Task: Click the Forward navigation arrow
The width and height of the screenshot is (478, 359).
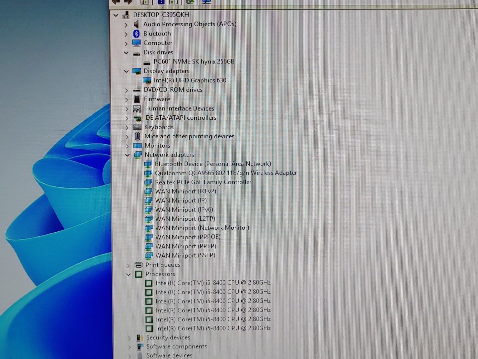Action: pos(128,2)
